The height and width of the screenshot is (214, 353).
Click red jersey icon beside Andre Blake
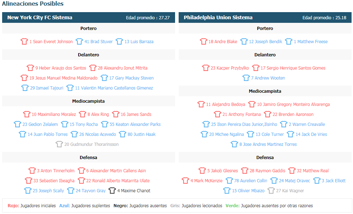coord(203,41)
